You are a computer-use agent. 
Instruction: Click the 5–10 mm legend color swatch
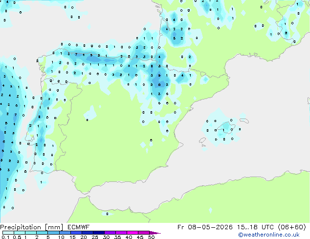[53, 233]
